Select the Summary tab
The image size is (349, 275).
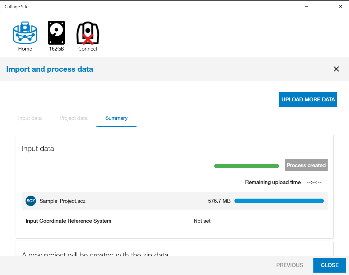pos(116,118)
